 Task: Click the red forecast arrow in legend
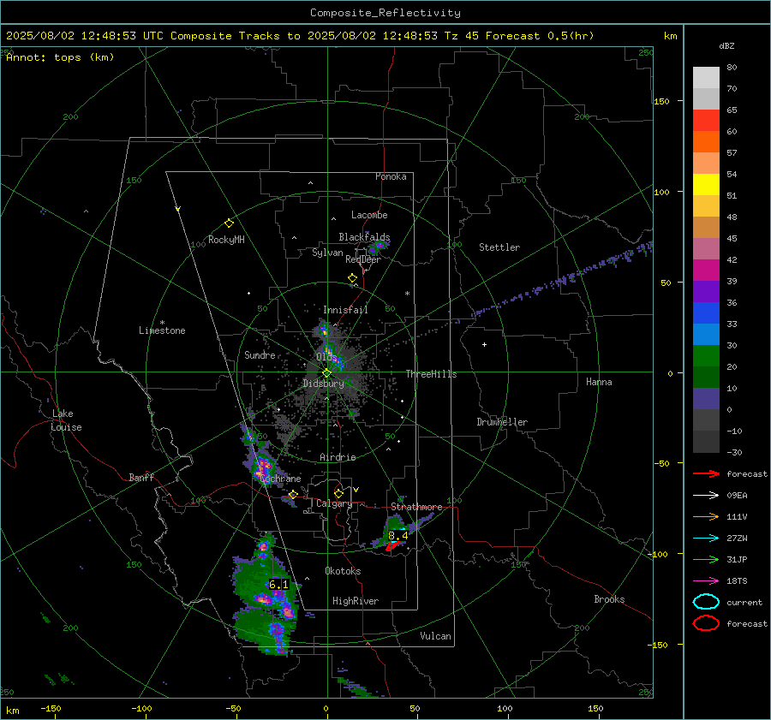click(706, 473)
